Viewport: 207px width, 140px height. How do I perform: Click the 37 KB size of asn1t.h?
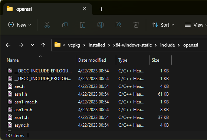[x=163, y=117]
